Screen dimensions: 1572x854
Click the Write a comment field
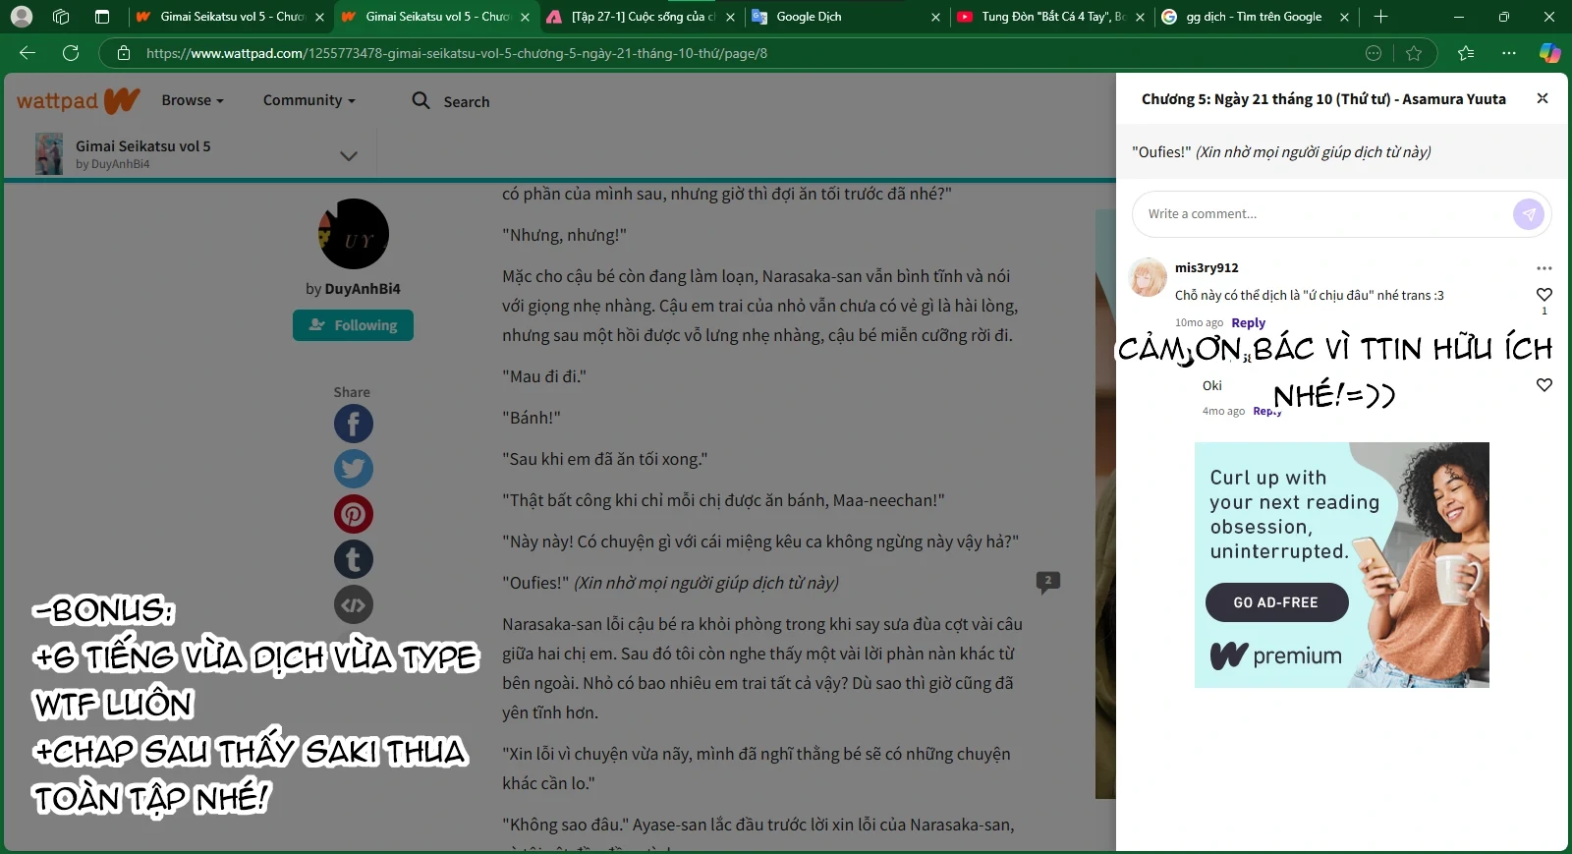pos(1321,214)
